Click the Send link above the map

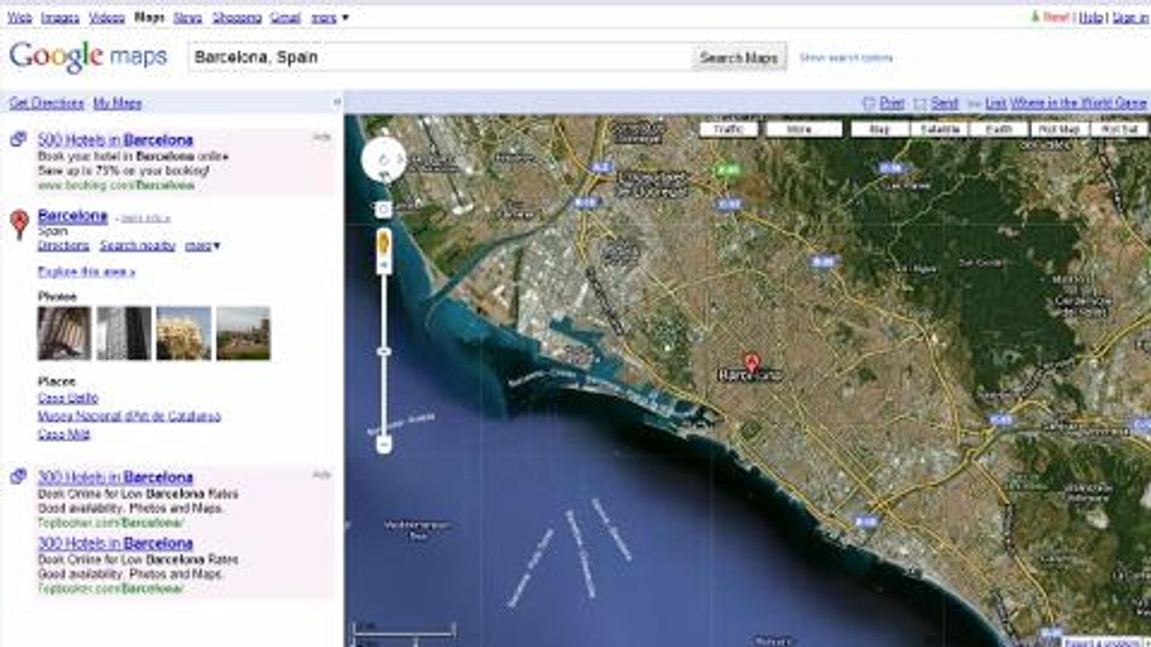[x=944, y=103]
